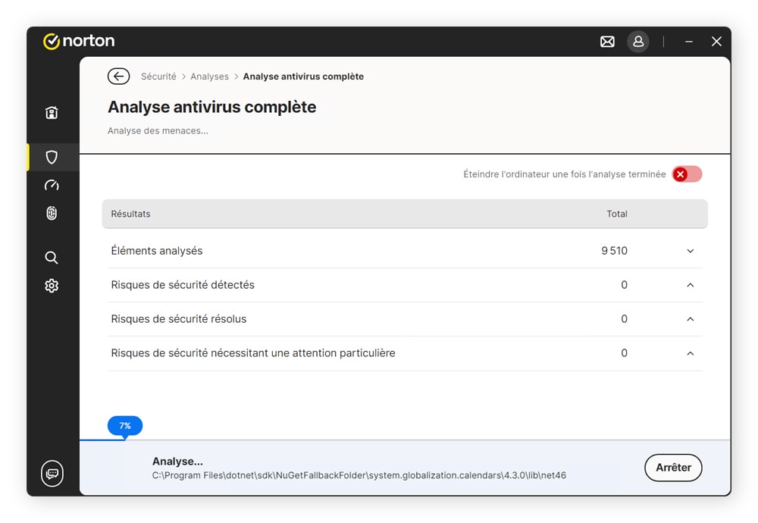Go to the home dashboard sidebar icon
Image resolution: width=758 pixels, height=523 pixels.
52,113
